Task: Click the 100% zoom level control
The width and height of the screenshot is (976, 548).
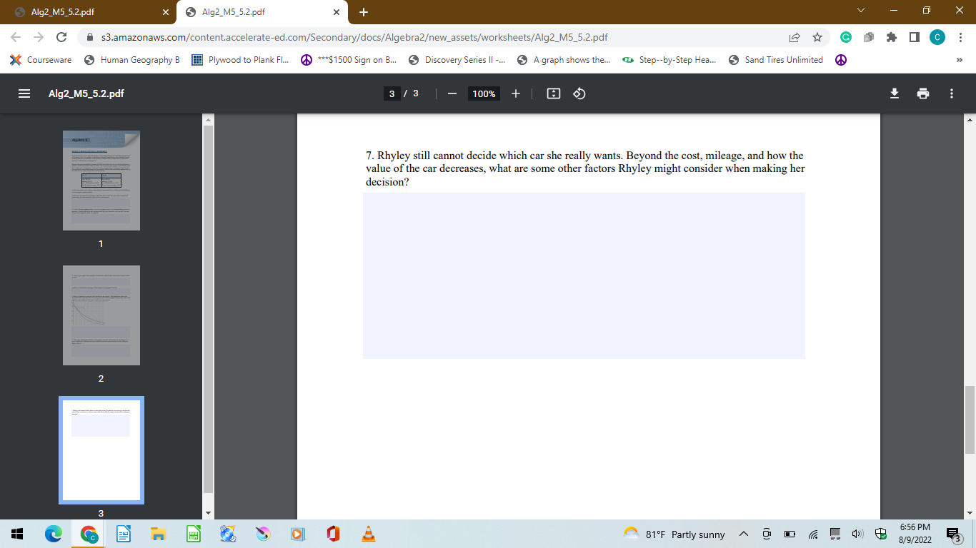Action: coord(483,93)
